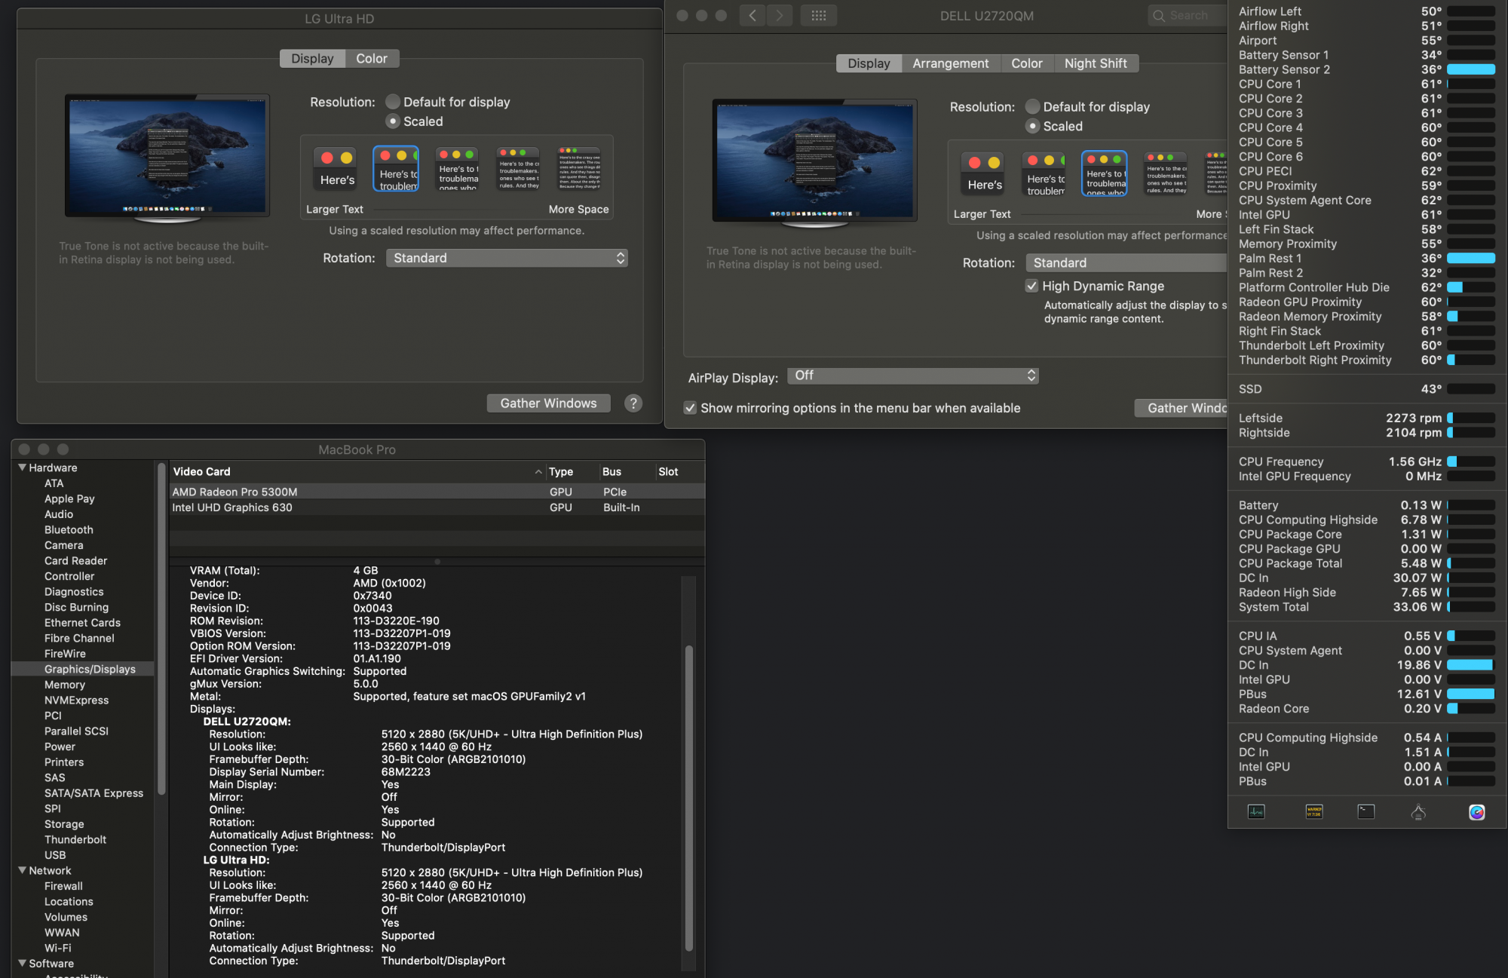Viewport: 1508px width, 978px height.
Task: Collapse the Network section in sidebar
Action: (22, 870)
